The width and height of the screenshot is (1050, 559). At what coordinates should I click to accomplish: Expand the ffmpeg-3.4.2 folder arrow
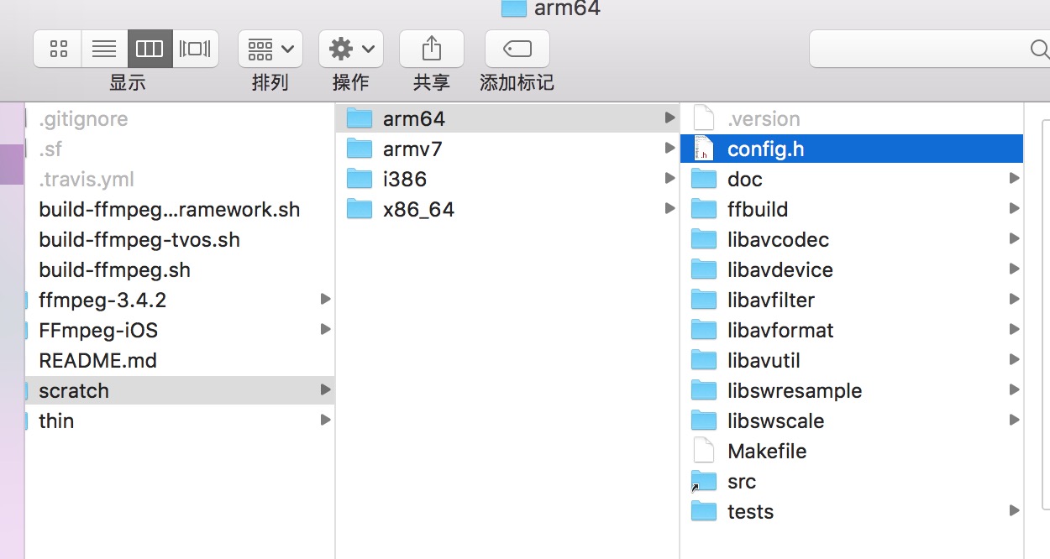point(325,300)
